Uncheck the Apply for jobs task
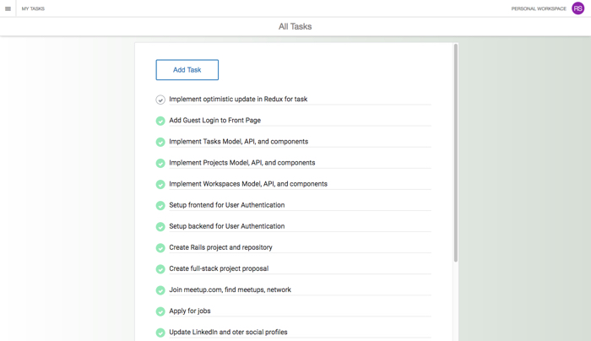 (x=160, y=311)
